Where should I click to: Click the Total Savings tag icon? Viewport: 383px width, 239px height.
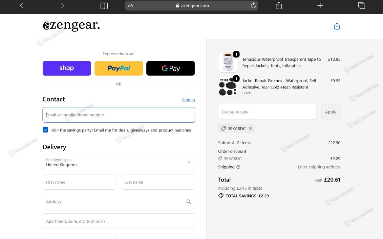click(x=221, y=196)
